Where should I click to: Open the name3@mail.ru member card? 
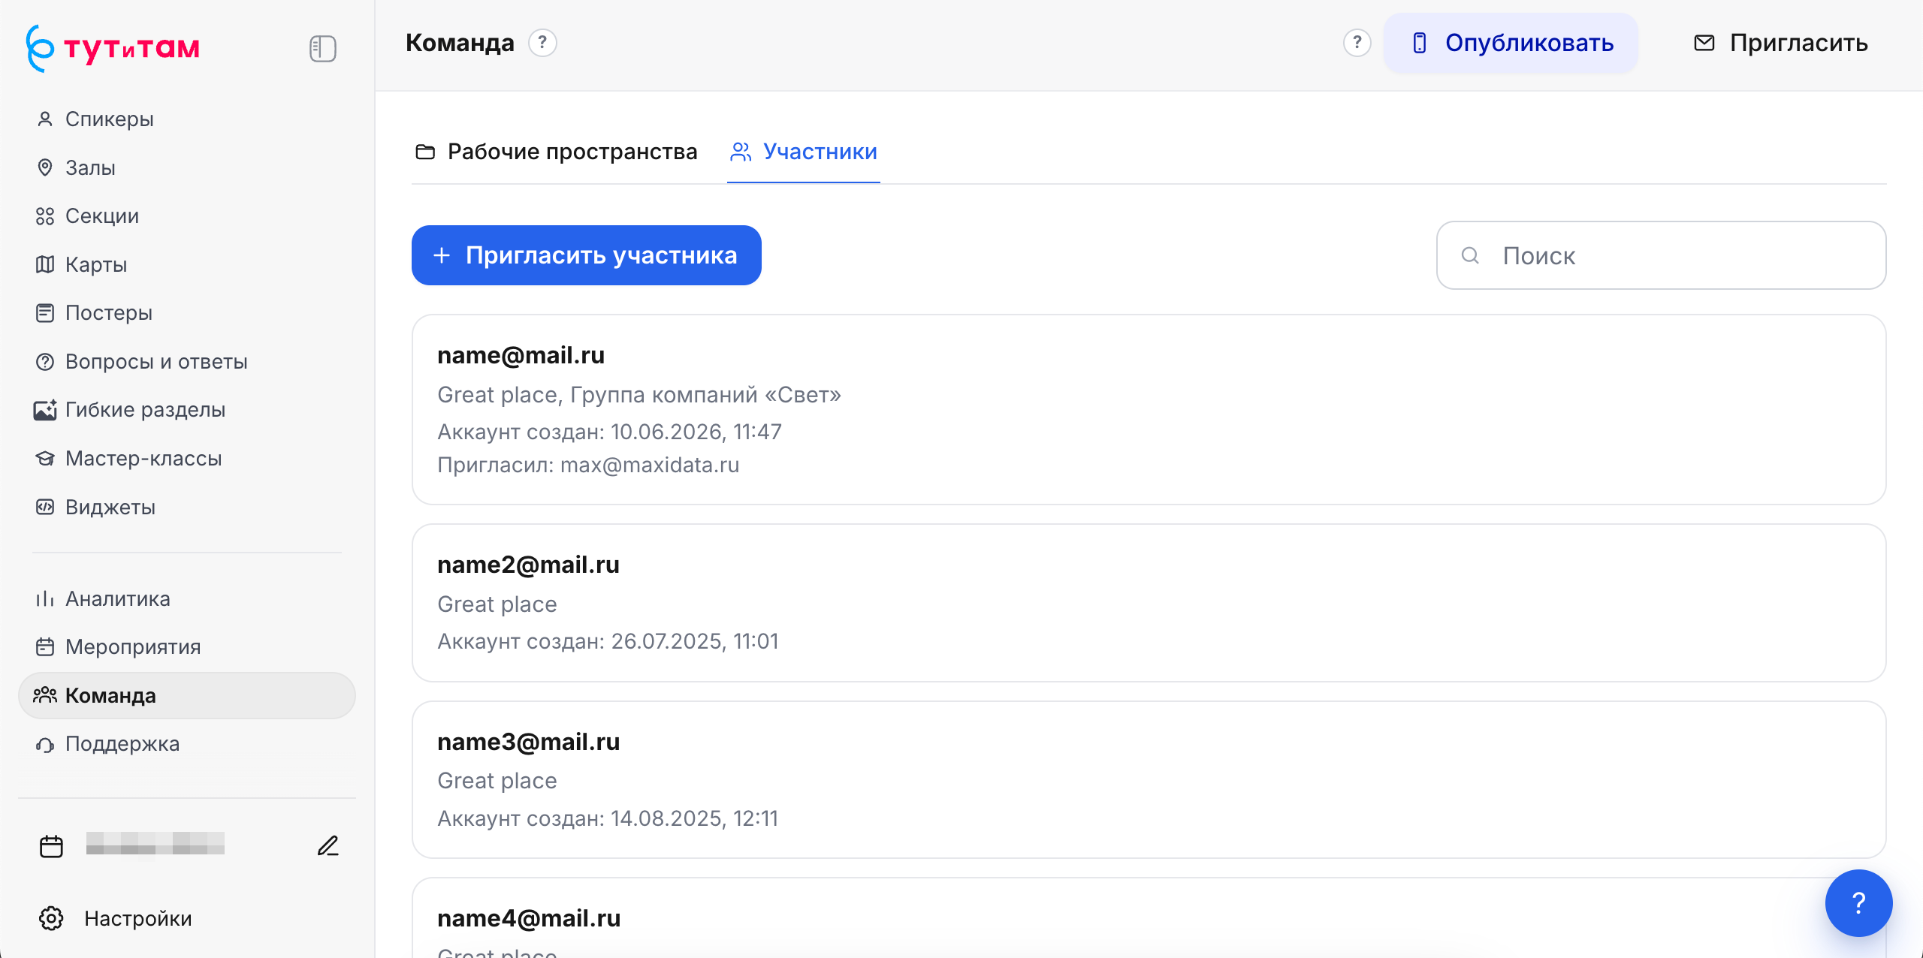tap(1149, 779)
